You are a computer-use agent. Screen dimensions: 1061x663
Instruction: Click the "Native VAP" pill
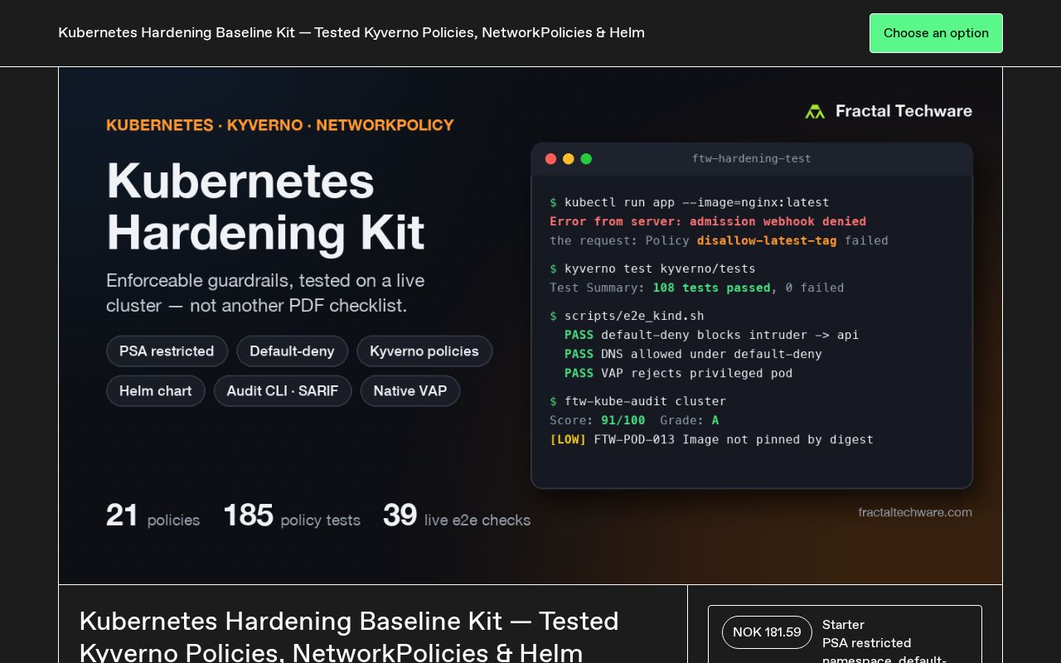(410, 391)
